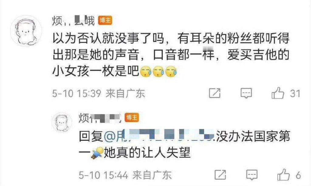Tap the comment icon on the reply
Viewport: 311px width, 186px height.
point(252,175)
